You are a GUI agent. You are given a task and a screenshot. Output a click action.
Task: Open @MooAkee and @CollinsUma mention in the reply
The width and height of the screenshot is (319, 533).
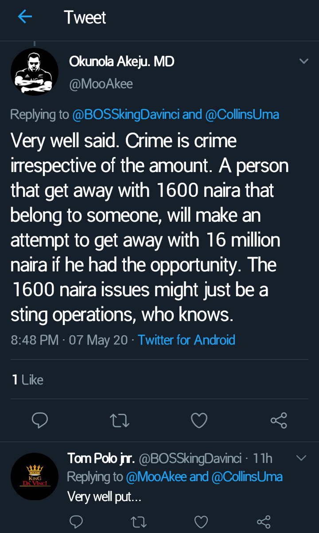tap(204, 477)
